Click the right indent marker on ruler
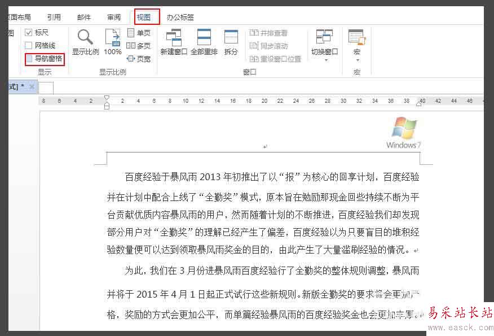The height and width of the screenshot is (336, 494). 418,104
